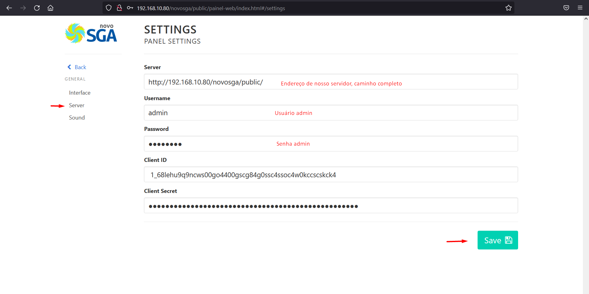Click the browser back arrow icon
This screenshot has height=294, width=589.
[x=9, y=8]
